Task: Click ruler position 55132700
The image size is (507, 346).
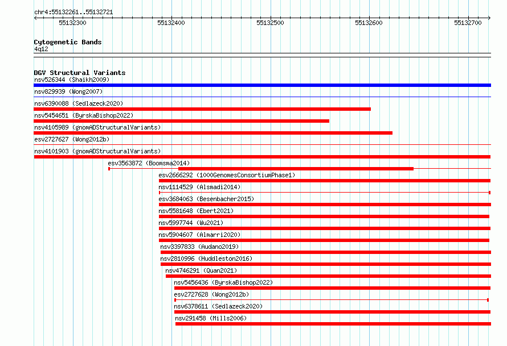Action: [468, 23]
